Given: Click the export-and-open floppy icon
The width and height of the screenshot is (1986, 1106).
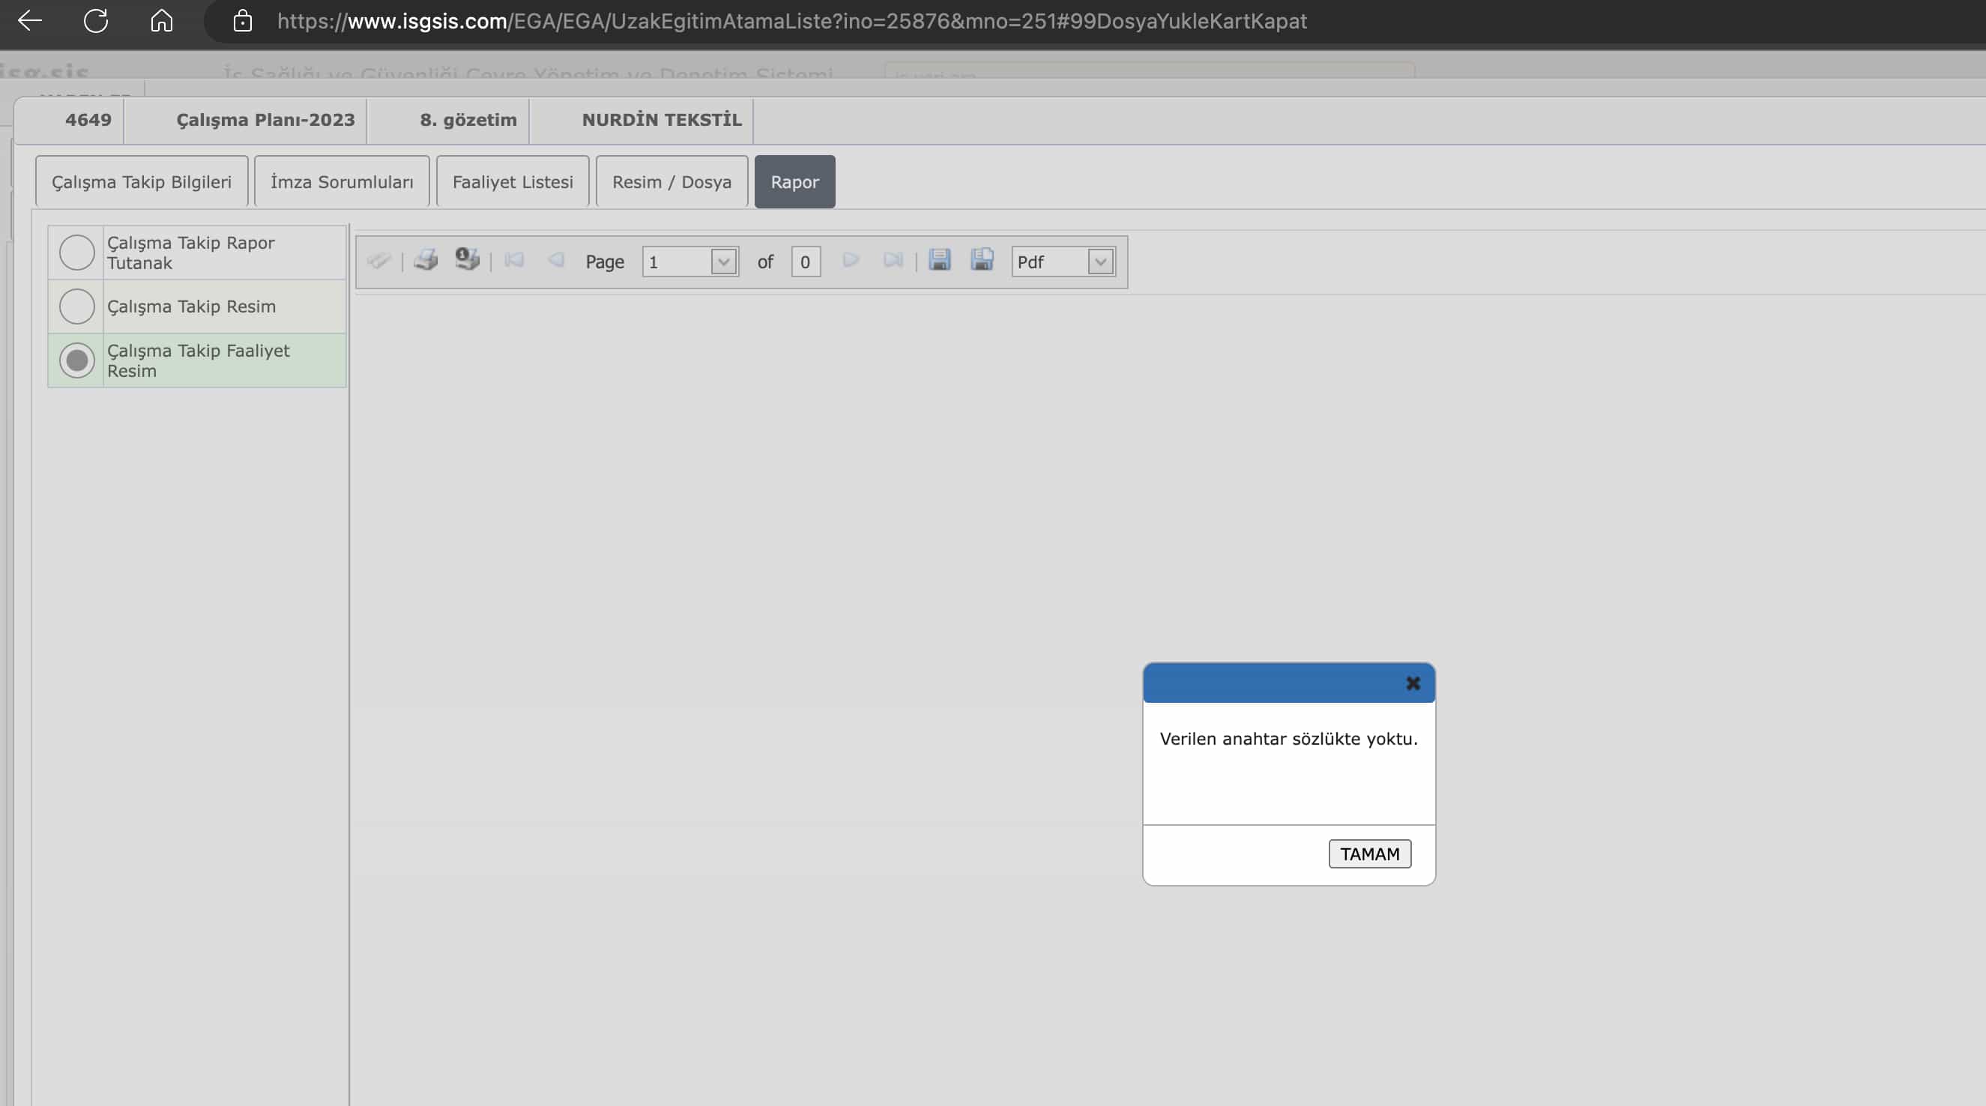Looking at the screenshot, I should tap(982, 261).
